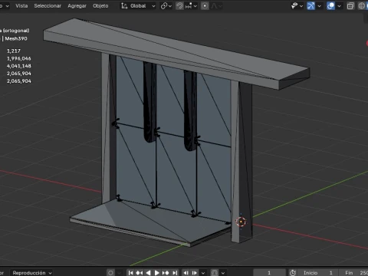Screen dimensions: 368x276
Task: Open the overlays options arrow
Action: (x=339, y=5)
